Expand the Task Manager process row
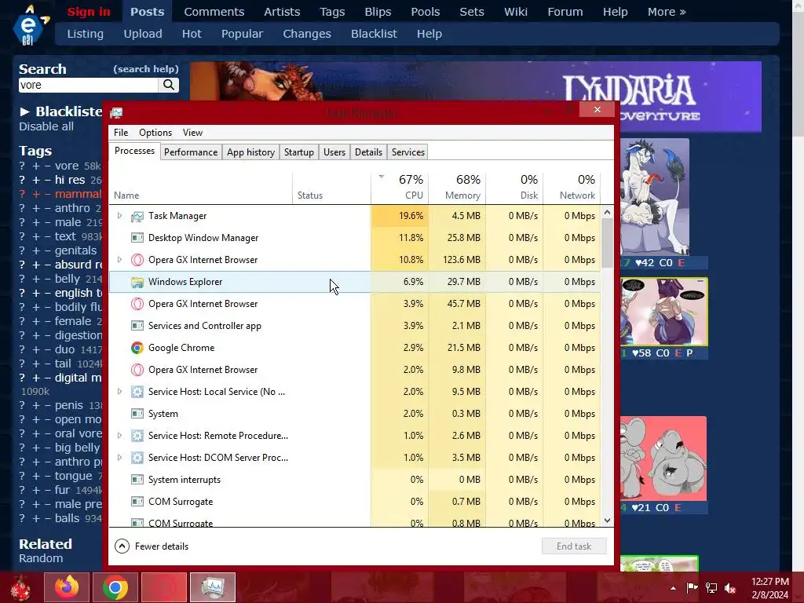 (x=119, y=216)
